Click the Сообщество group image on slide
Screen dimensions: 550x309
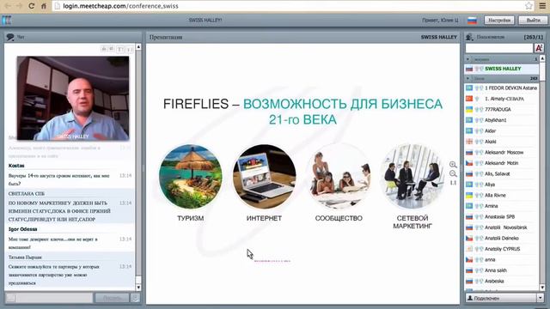pyautogui.click(x=339, y=177)
